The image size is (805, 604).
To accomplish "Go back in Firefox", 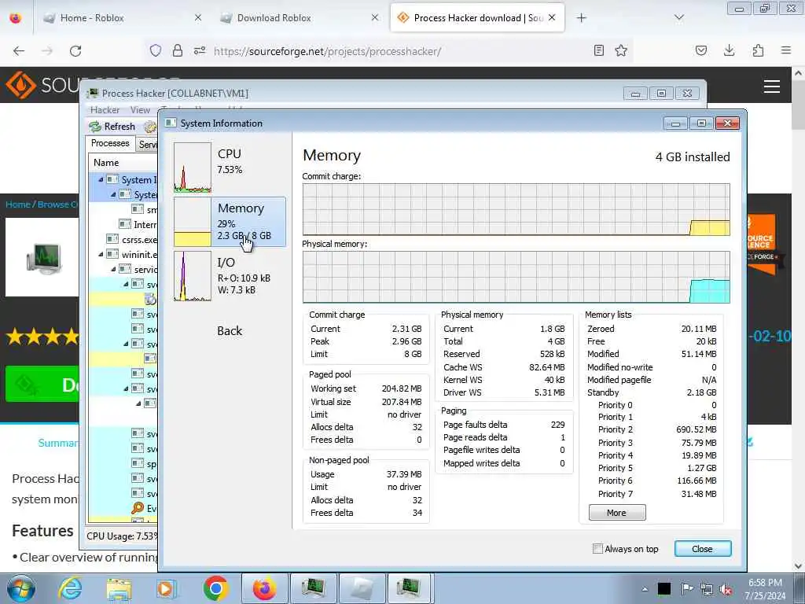I will point(19,51).
